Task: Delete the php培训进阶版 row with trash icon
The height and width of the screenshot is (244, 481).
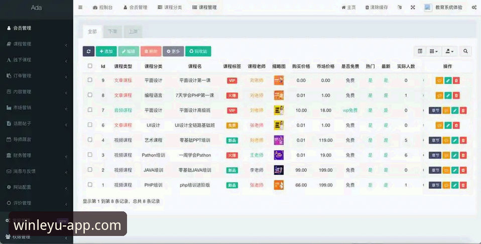Action: [x=463, y=185]
